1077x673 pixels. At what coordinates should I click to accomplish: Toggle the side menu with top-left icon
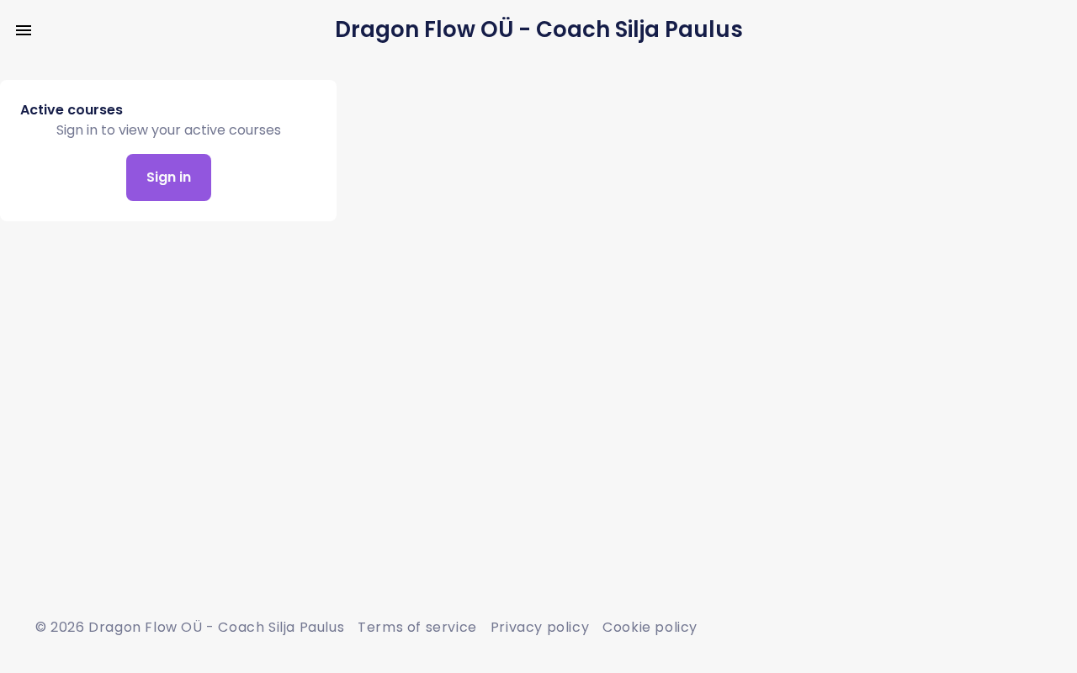point(24,30)
